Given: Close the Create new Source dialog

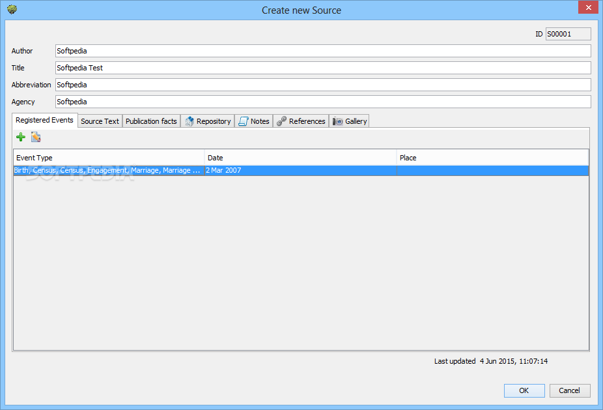Looking at the screenshot, I should click(589, 7).
